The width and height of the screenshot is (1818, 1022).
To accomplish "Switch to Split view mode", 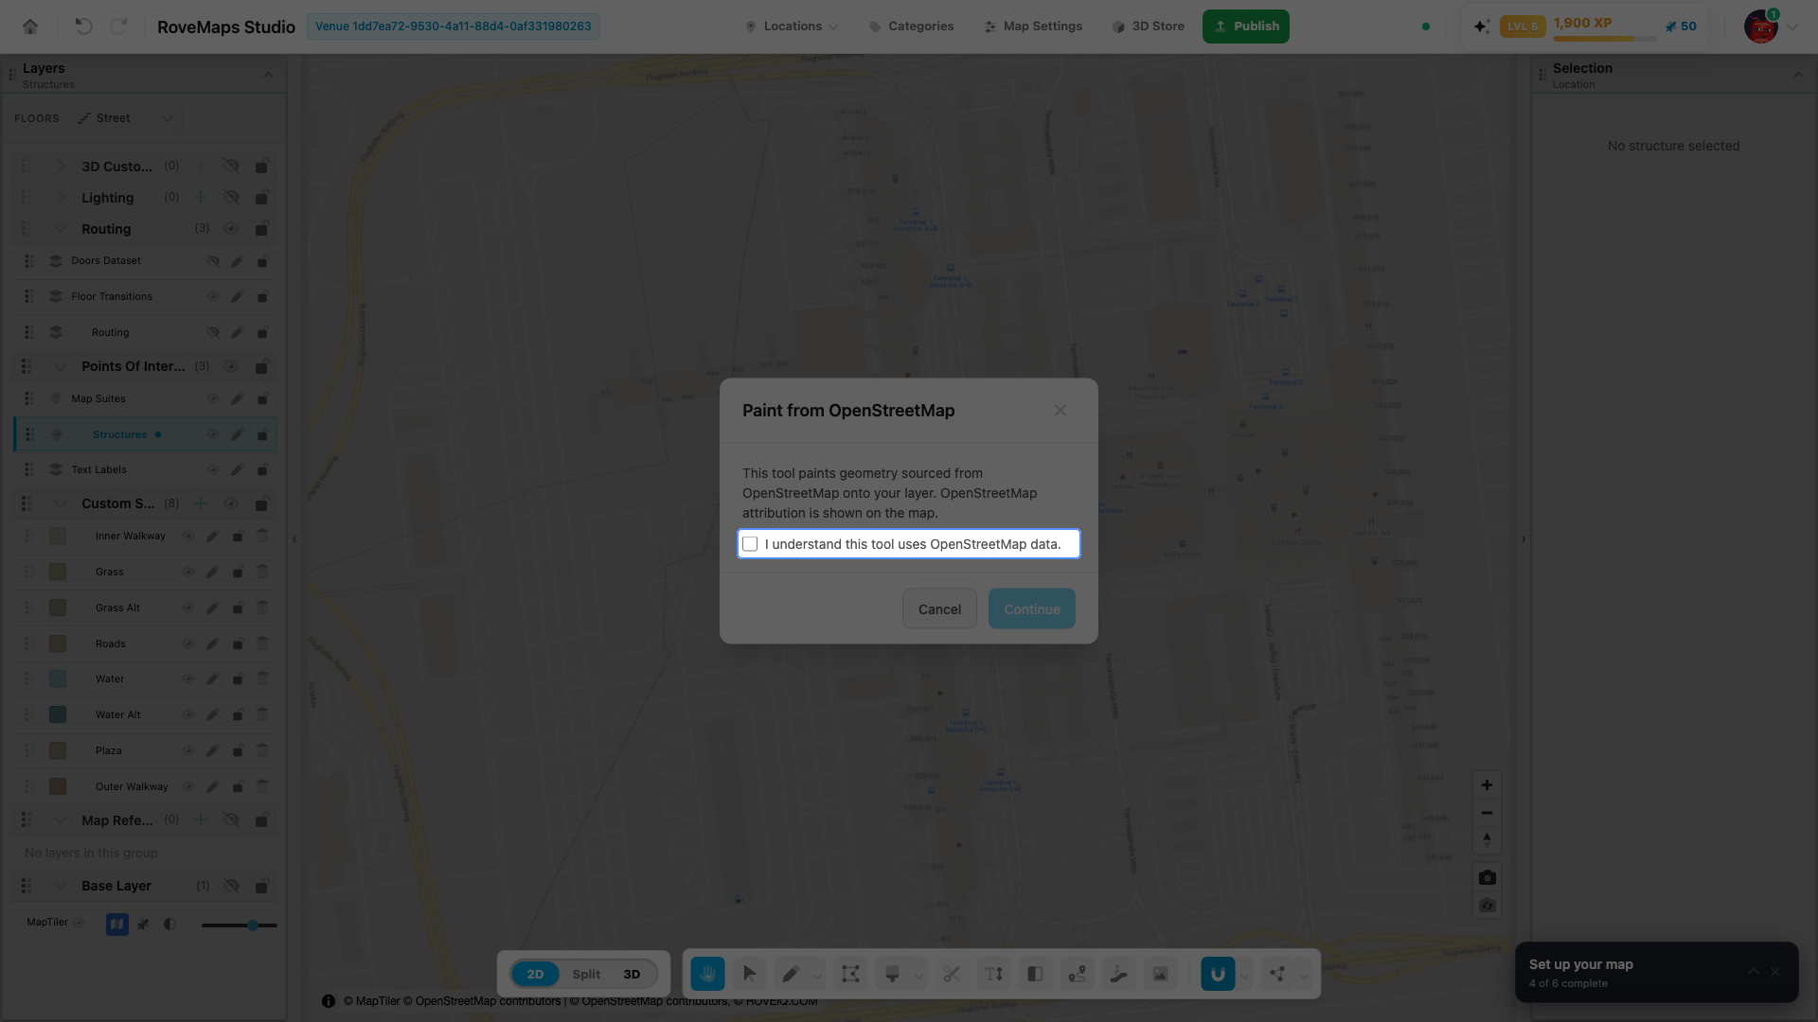I will (586, 974).
